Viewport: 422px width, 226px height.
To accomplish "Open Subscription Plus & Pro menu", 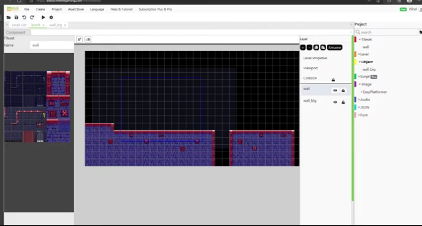I will coord(155,9).
